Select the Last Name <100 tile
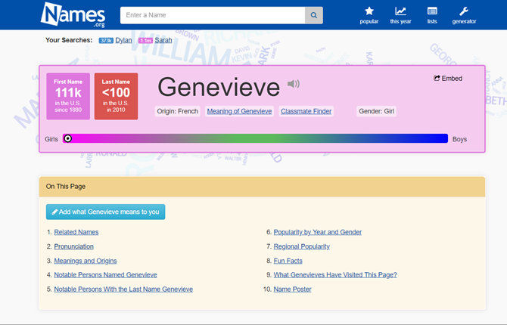Screen dimensions: 507x325 pyautogui.click(x=116, y=96)
